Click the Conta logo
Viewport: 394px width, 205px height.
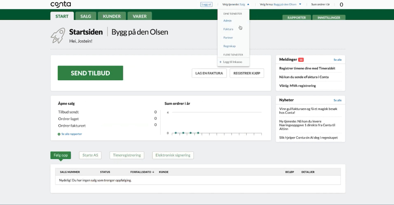[60, 4]
